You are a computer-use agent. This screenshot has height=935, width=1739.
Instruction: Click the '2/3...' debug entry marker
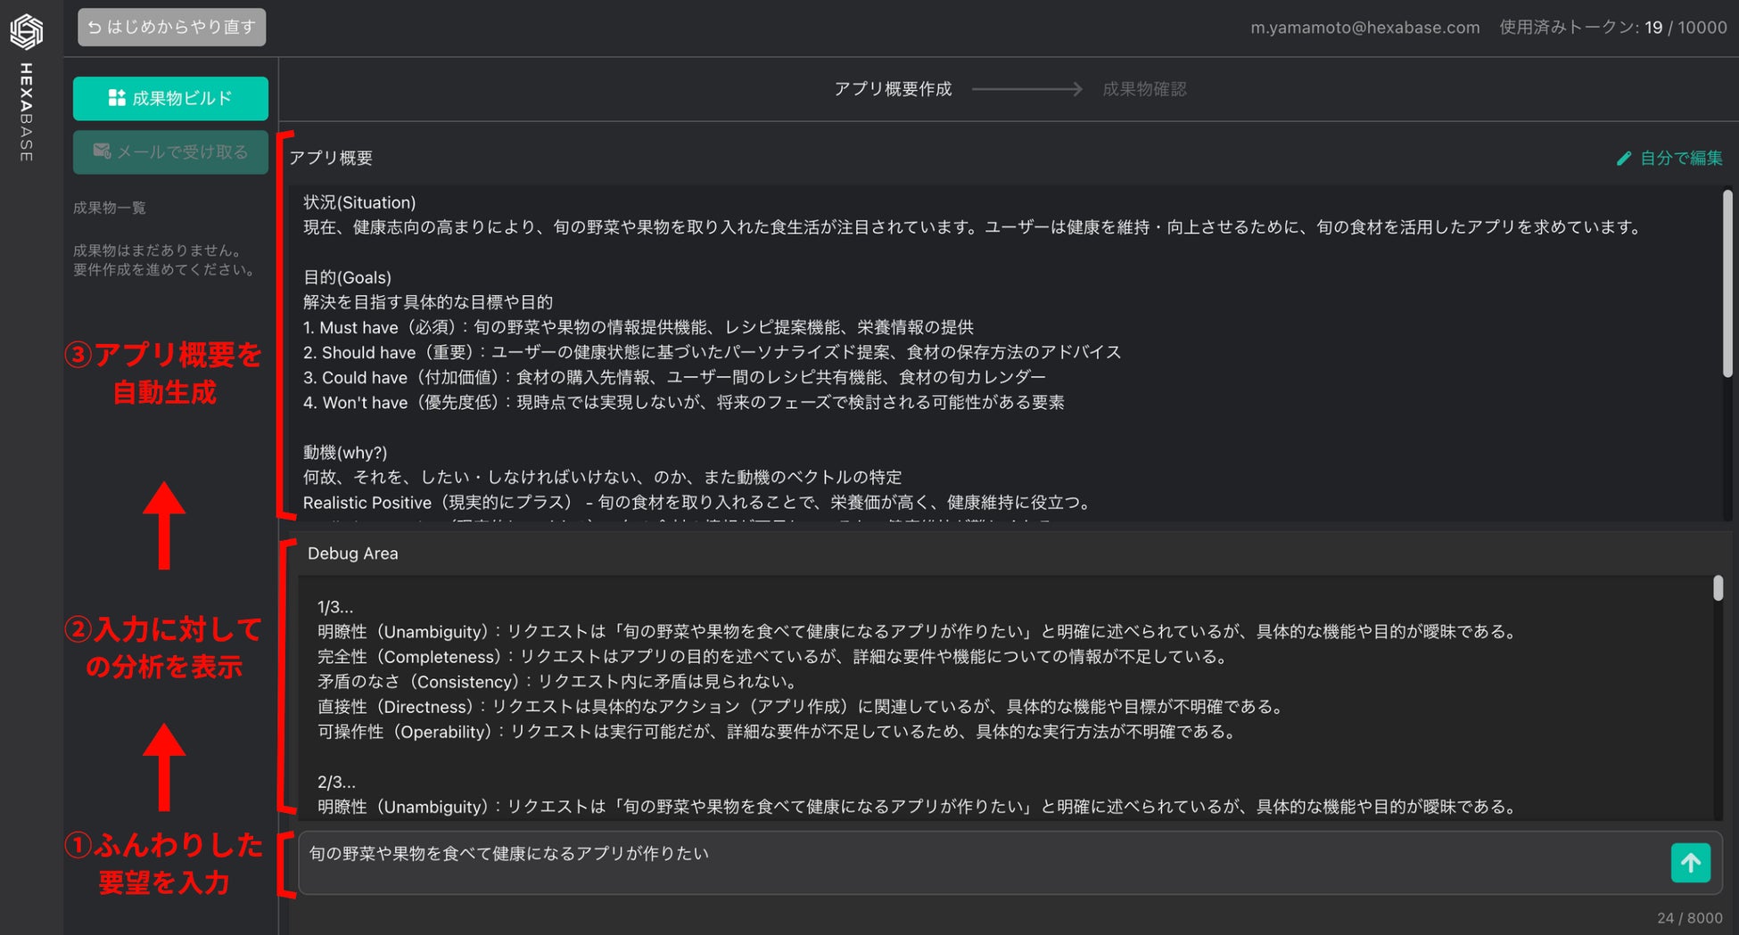click(x=336, y=782)
